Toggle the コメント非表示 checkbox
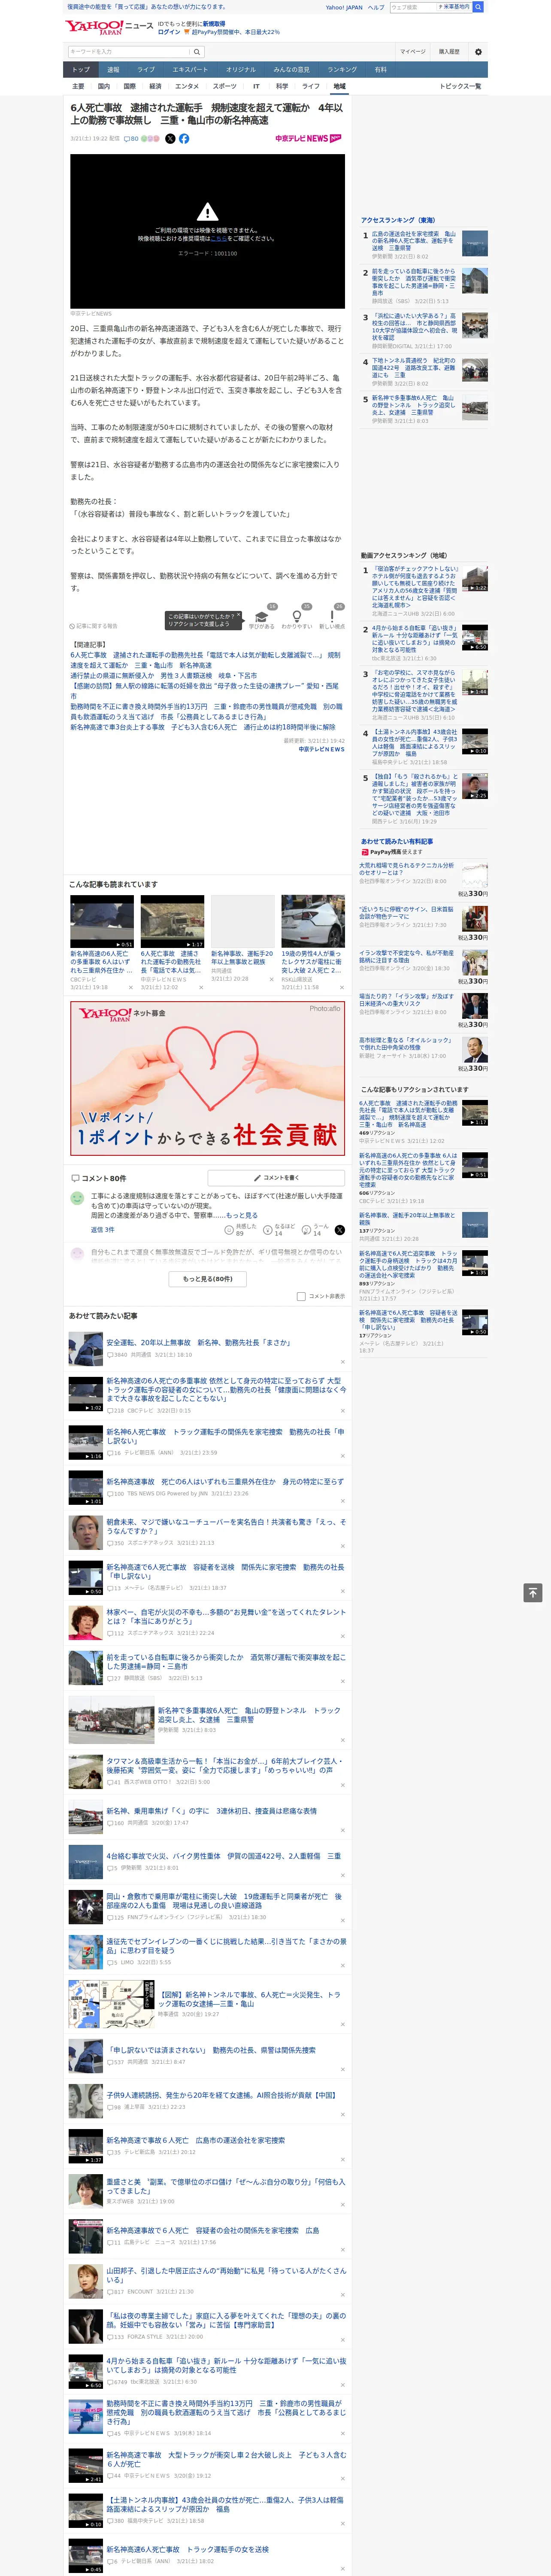The image size is (551, 2576). tap(301, 1296)
